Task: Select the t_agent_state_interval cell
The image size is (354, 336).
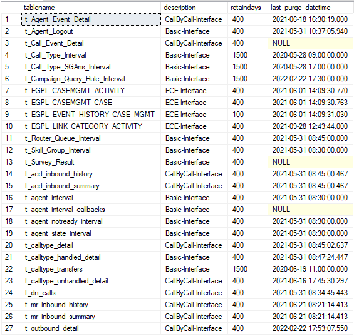Action: click(91, 233)
